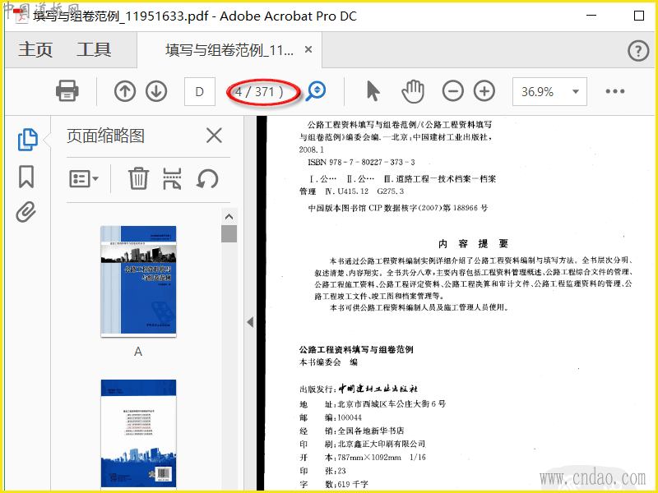Go to next page arrow

click(x=156, y=91)
